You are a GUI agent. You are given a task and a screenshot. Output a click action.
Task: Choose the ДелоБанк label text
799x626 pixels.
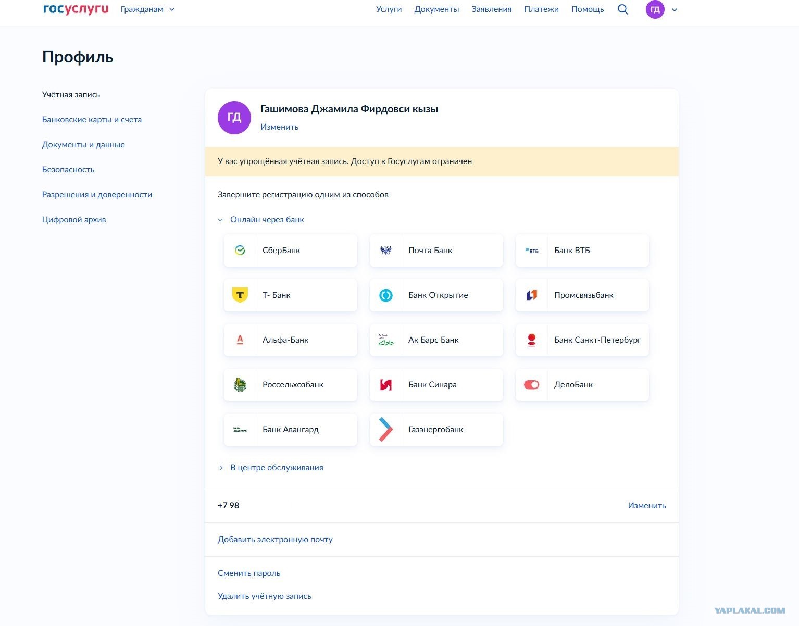pos(573,385)
